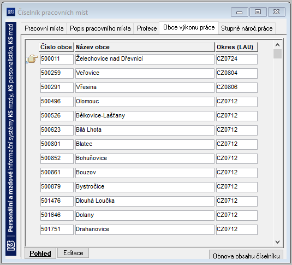The height and width of the screenshot is (265, 292).
Task: Click the Bělkovice-Lašťany name field
Action: tap(145, 116)
